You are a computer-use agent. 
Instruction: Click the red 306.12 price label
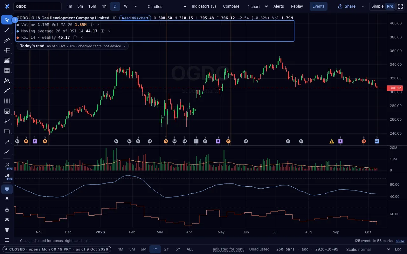tap(395, 88)
